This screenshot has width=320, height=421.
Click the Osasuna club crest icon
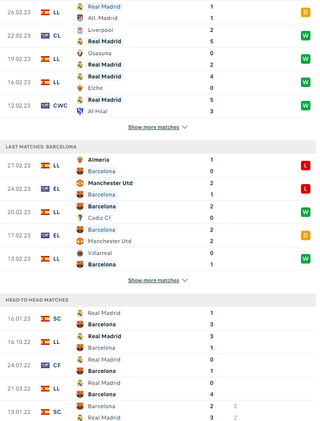point(80,53)
